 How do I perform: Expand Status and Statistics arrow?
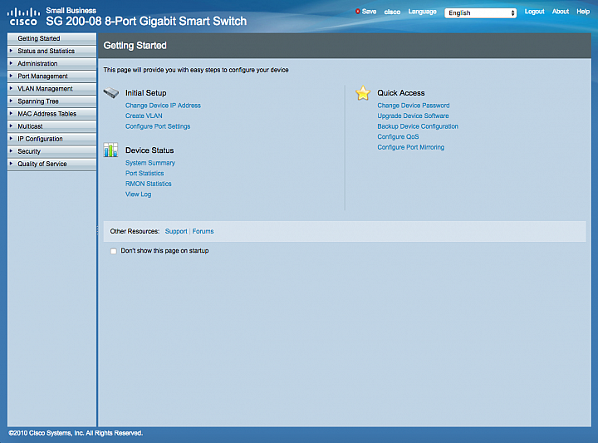pyautogui.click(x=11, y=51)
